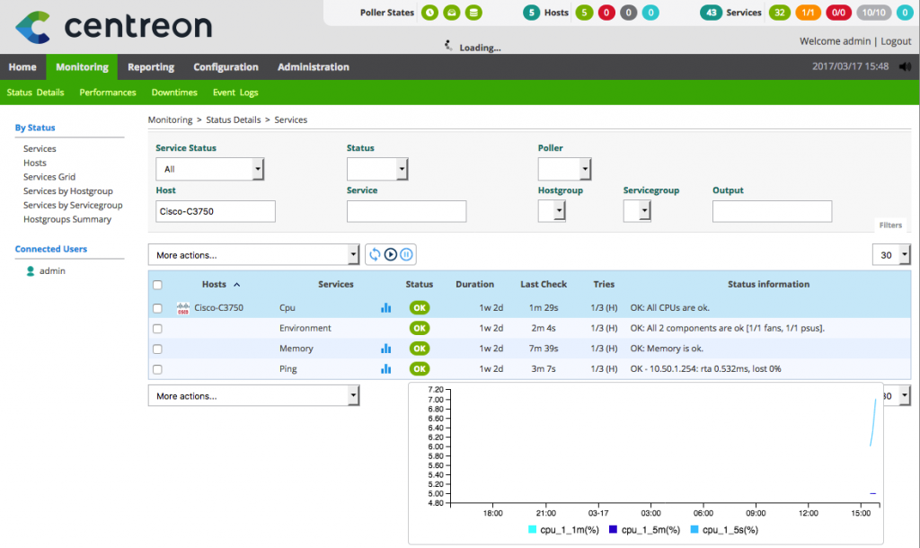Click the orange services warning 1/1 badge
Screen dimensions: 920x548
point(808,13)
